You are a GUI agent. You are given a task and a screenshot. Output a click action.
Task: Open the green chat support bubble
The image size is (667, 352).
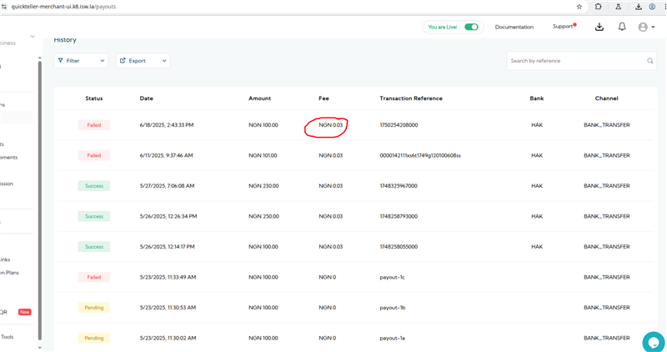(653, 341)
